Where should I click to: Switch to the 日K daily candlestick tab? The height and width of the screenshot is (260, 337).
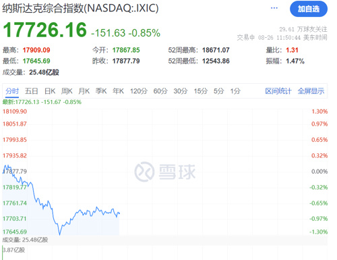[50, 91]
